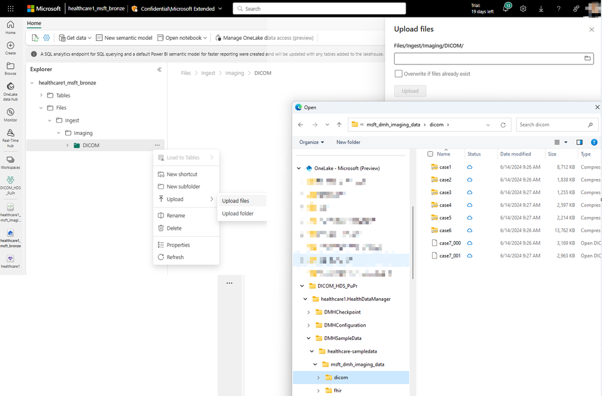Refresh the Open dialog folder view
602x396 pixels.
pyautogui.click(x=503, y=125)
